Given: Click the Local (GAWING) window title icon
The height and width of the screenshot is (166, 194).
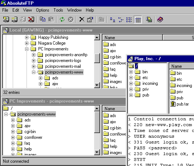Looking at the screenshot, I should [6, 30].
